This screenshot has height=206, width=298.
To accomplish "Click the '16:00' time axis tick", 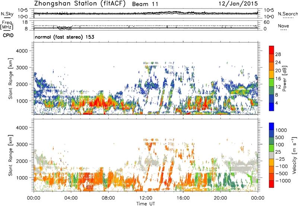I will pyautogui.click(x=183, y=198).
